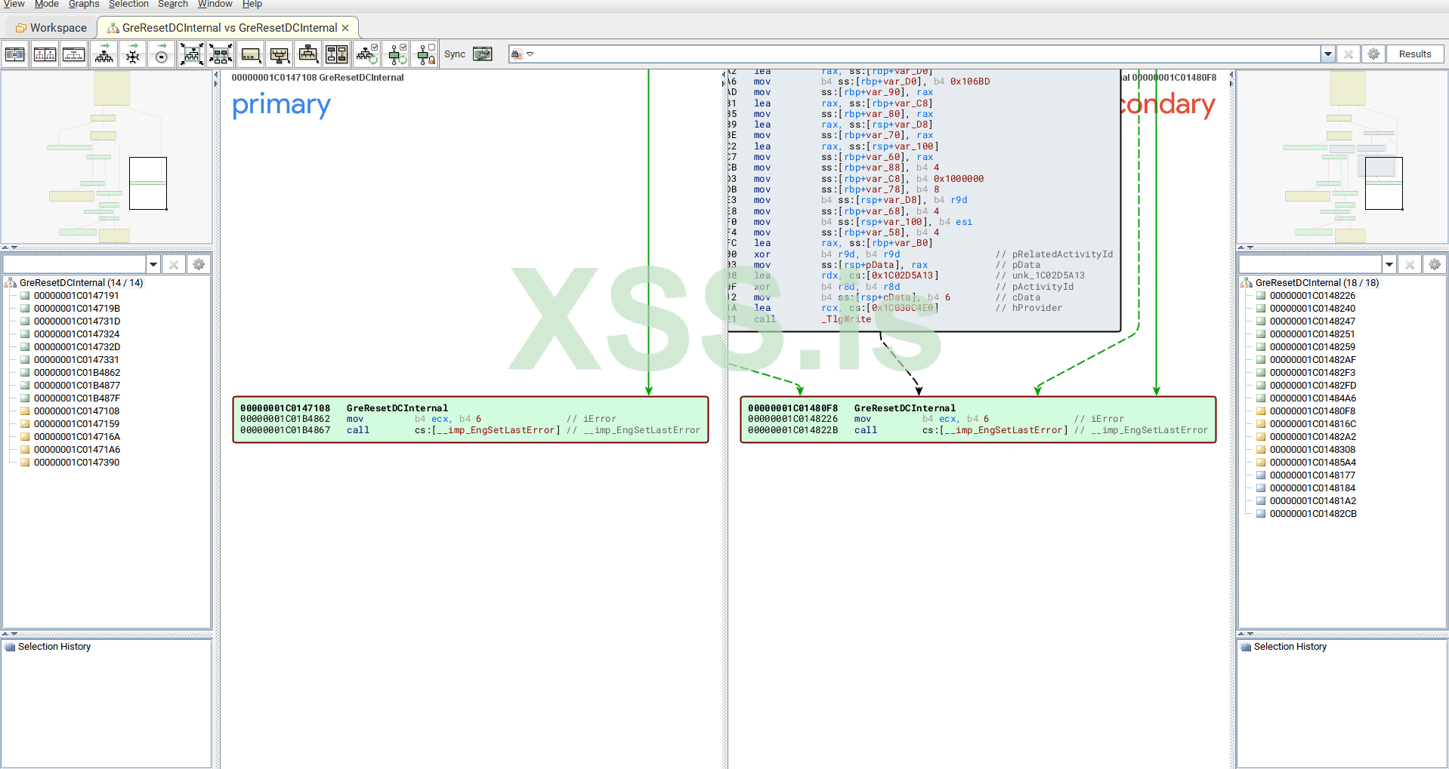Open the secondary tree filter dropdown
The width and height of the screenshot is (1449, 769).
(x=1389, y=264)
